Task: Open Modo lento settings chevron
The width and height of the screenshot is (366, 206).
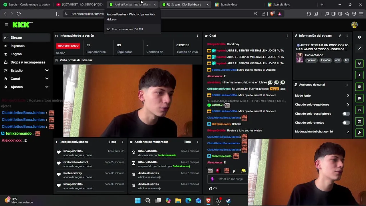Action: tap(348, 96)
